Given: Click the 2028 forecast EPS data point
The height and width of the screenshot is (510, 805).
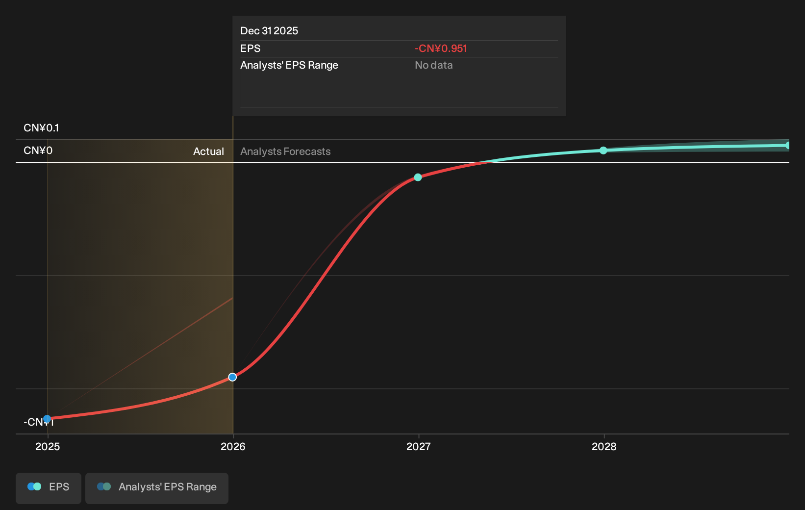Looking at the screenshot, I should click(604, 151).
